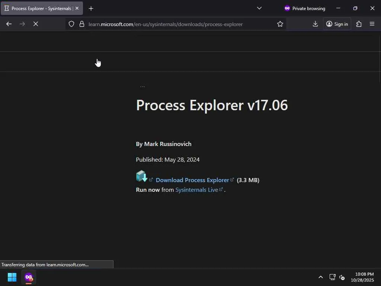Open tracking protection shield icon
This screenshot has height=286, width=381.
(71, 24)
